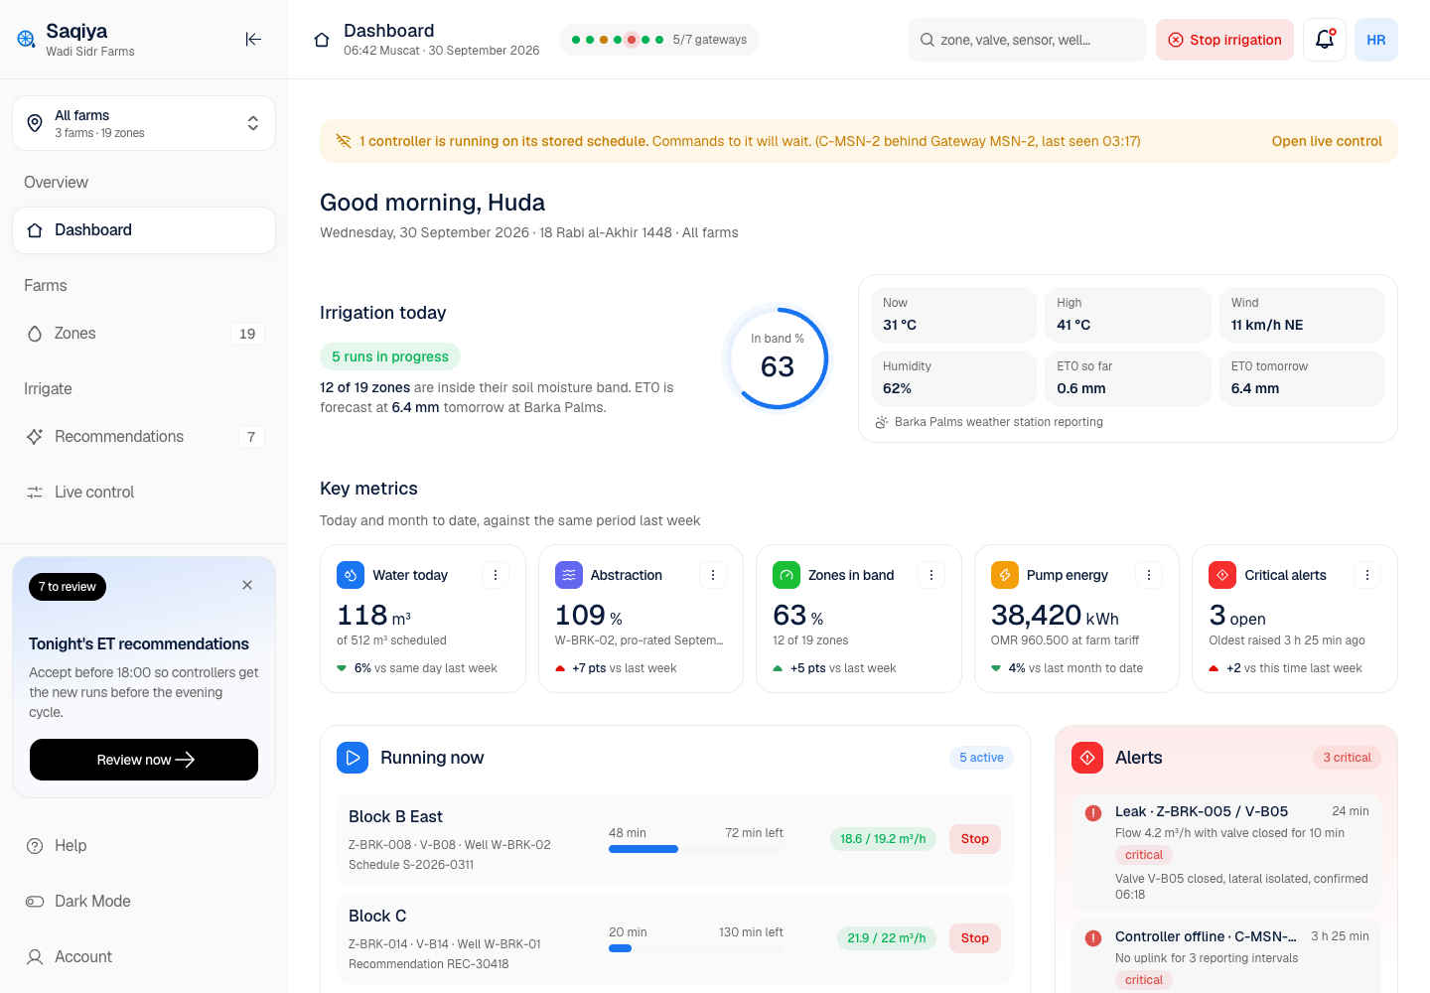Open the notifications bell
Screen dimensions: 1430x993
click(x=1325, y=40)
